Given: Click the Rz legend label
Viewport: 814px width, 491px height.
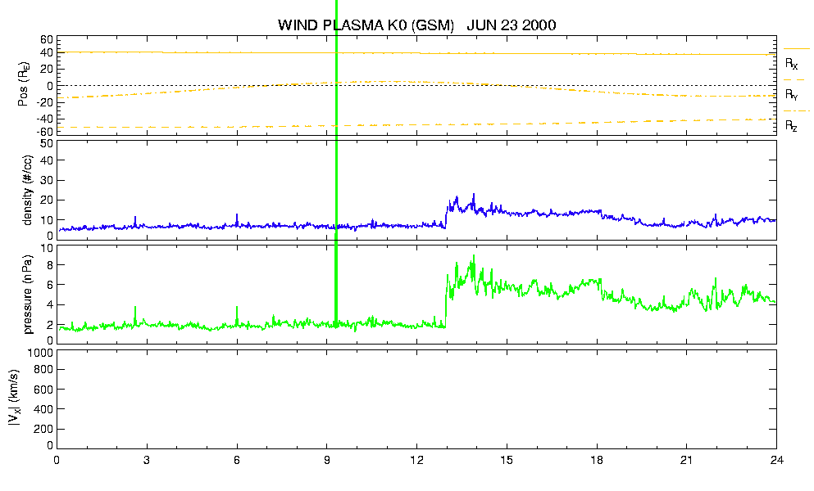Looking at the screenshot, I should coord(791,126).
